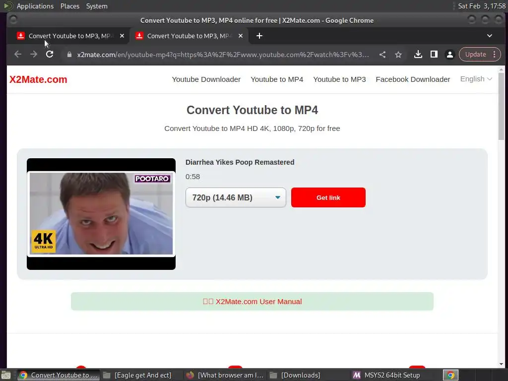508x381 pixels.
Task: Open Chrome downloads icon
Action: tap(418, 55)
